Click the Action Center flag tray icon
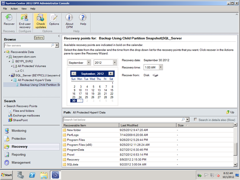 (206, 175)
